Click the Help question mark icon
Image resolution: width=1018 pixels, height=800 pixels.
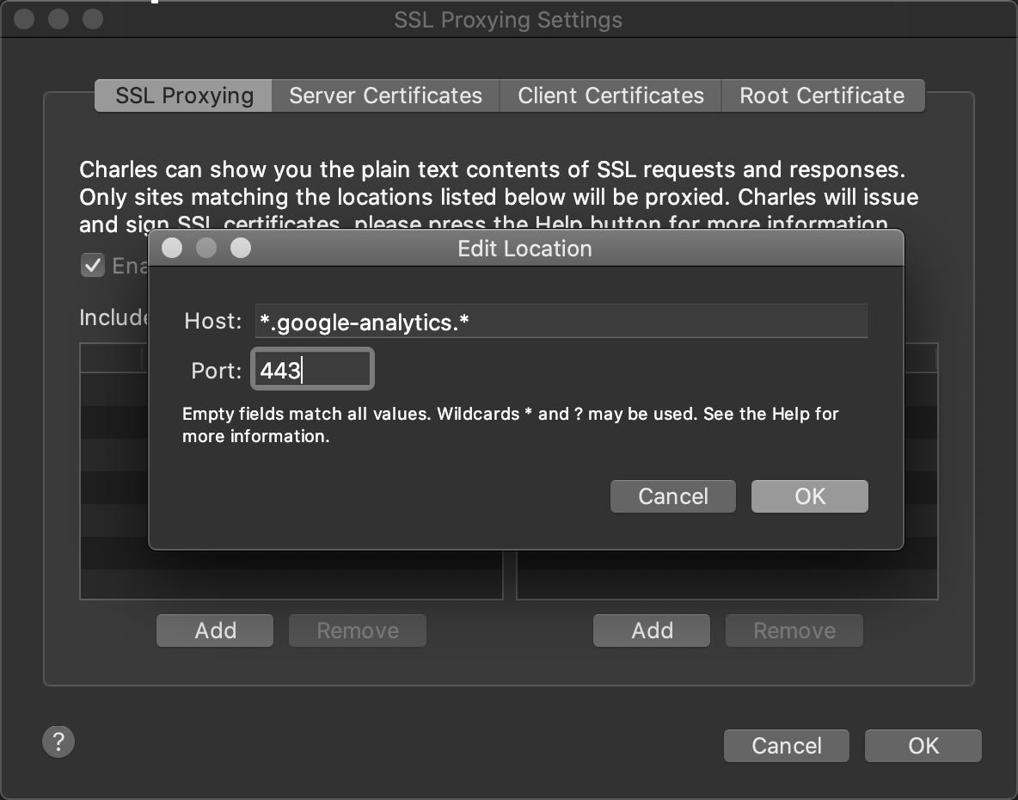(58, 742)
